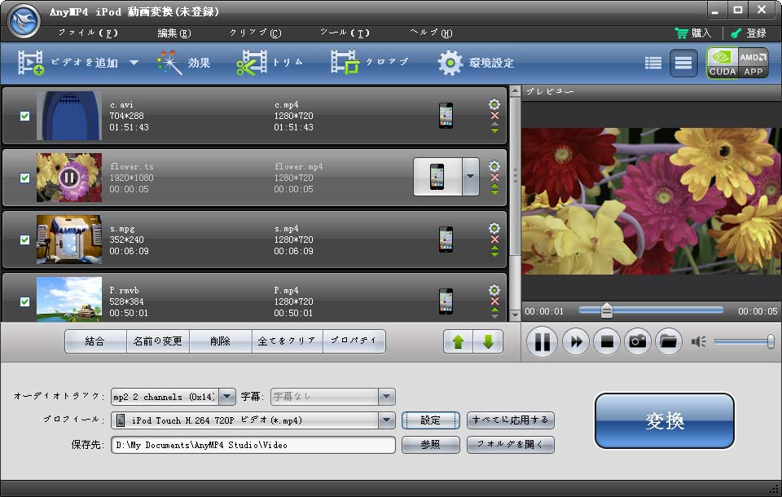Click the iPod device icon for s.mpg
This screenshot has width=782, height=497.
pos(446,240)
